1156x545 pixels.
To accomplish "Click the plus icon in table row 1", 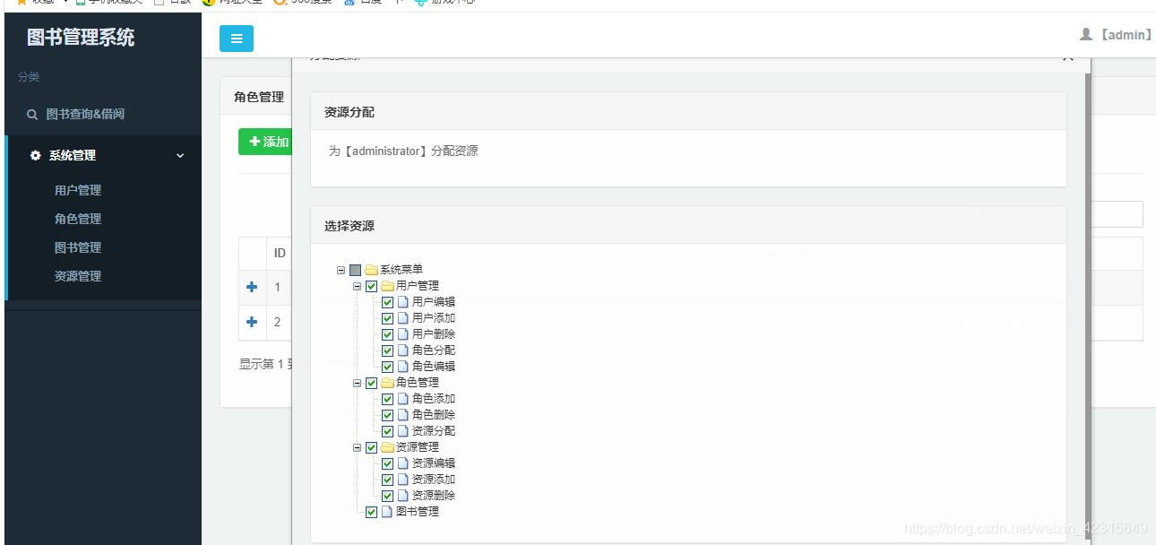I will point(252,287).
